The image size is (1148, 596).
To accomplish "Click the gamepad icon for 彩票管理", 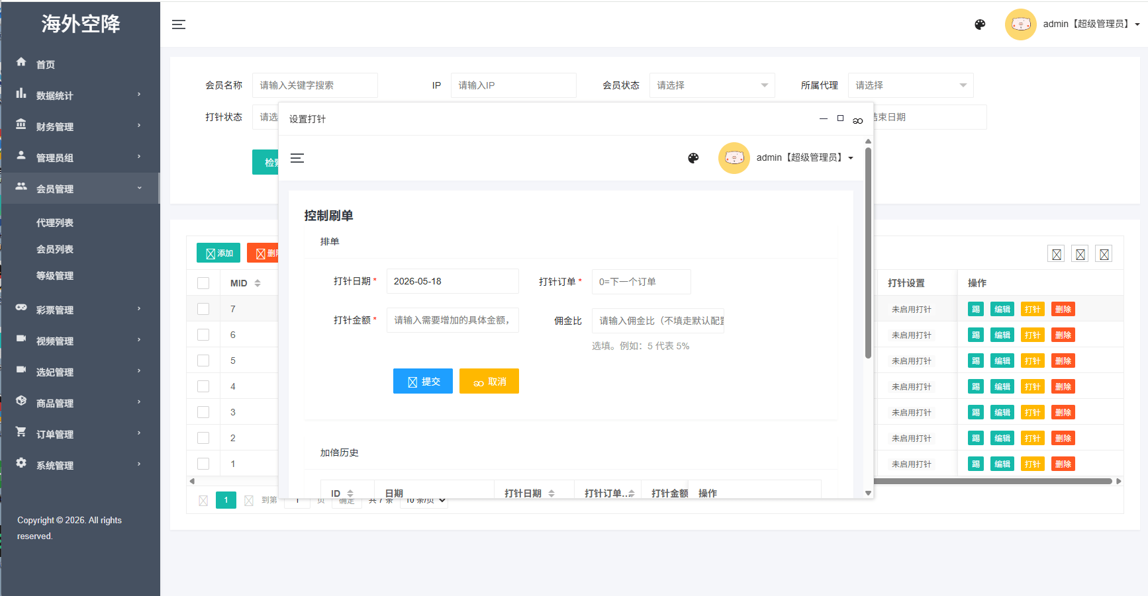I will pyautogui.click(x=21, y=308).
